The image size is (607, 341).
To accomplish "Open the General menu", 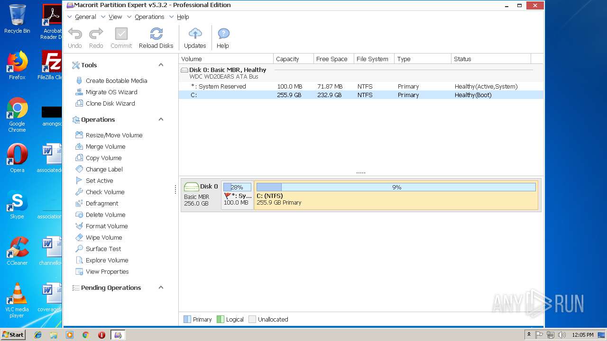I will click(x=85, y=17).
